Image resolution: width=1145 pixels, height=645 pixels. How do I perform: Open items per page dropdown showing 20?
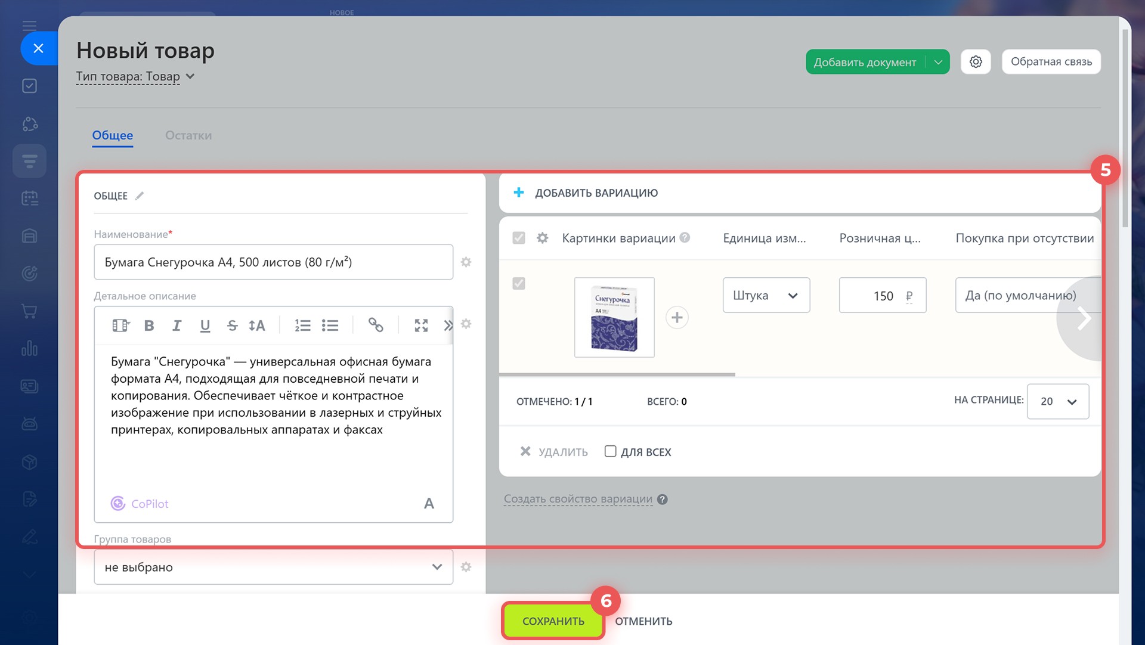tap(1057, 402)
